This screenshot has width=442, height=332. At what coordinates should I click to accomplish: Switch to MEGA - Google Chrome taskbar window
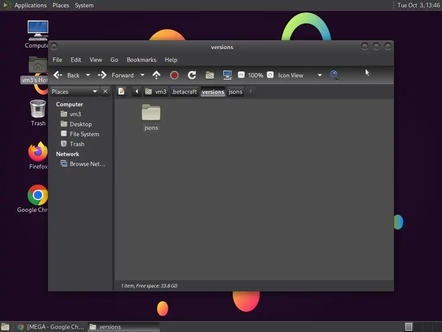[51, 327]
